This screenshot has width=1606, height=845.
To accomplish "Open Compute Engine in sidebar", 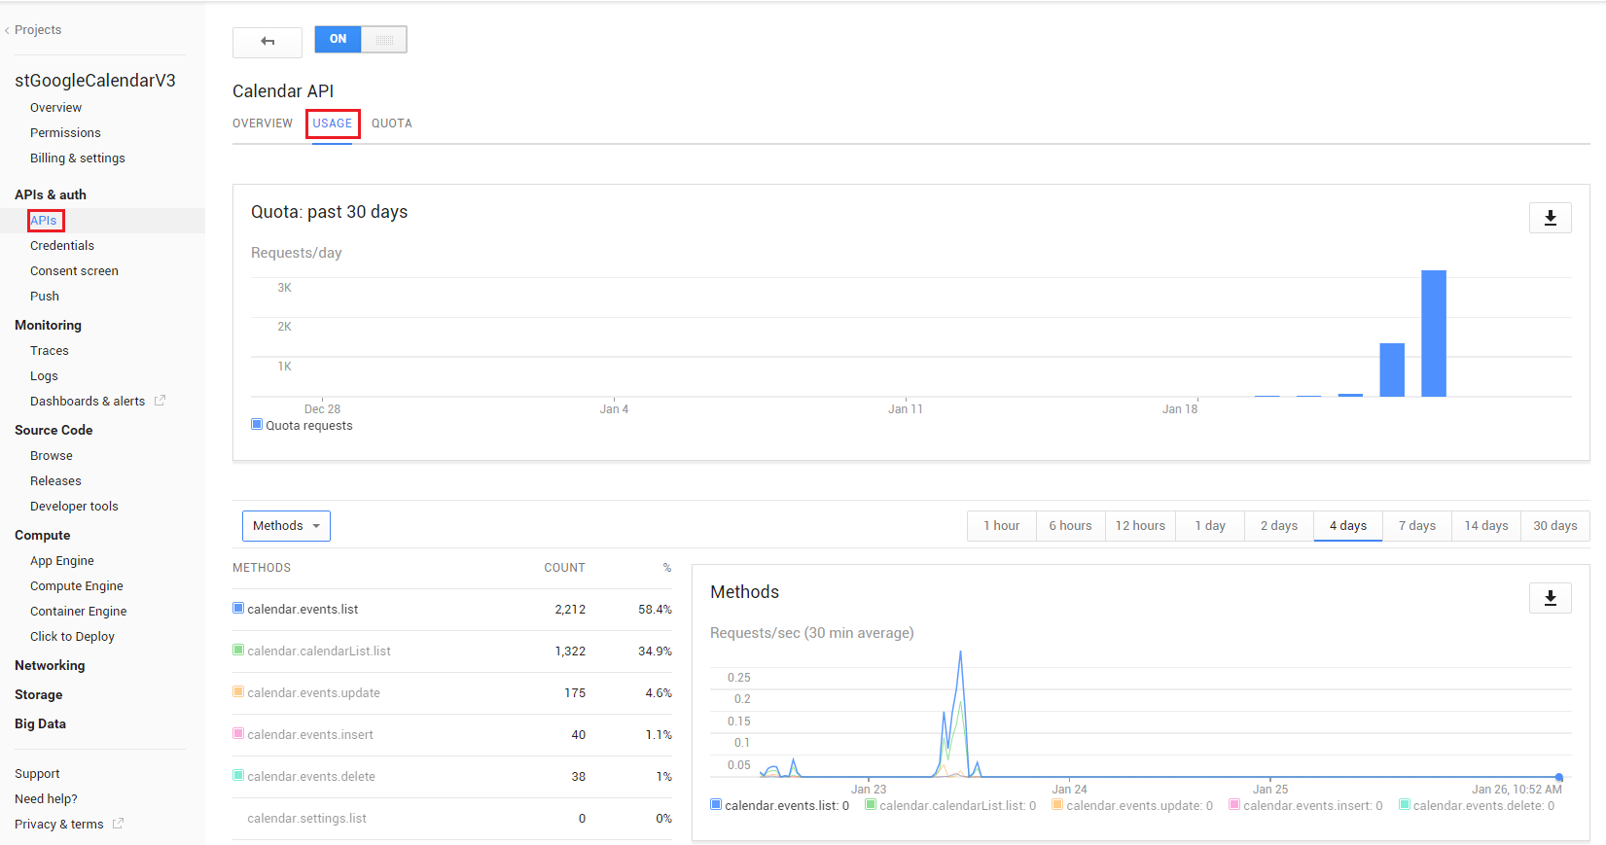I will [x=77, y=586].
